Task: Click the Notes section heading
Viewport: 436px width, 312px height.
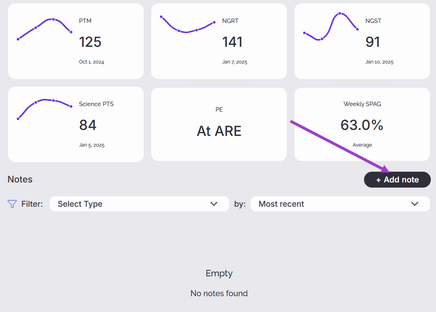Action: click(x=20, y=179)
